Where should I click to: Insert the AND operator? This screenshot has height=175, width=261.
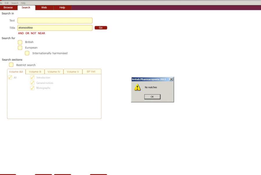pos(21,33)
